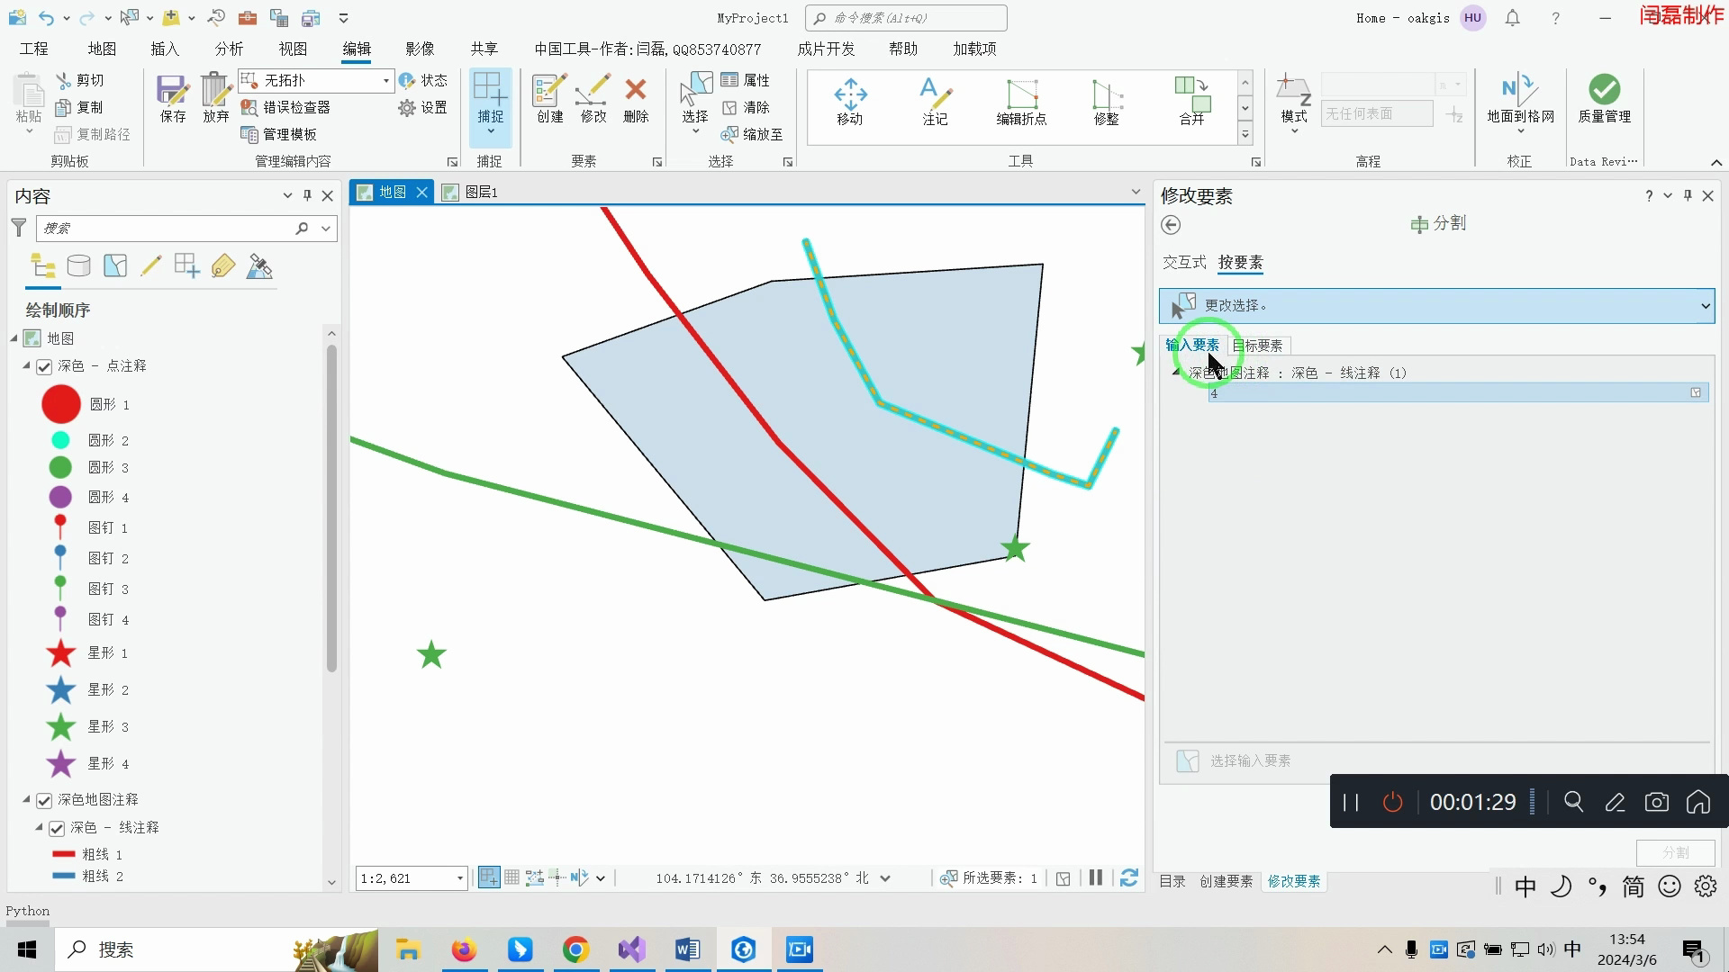Switch to the 影像 ribbon tab
This screenshot has width=1729, height=972.
[420, 49]
